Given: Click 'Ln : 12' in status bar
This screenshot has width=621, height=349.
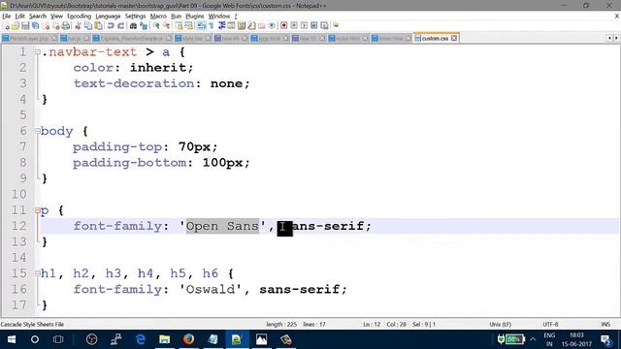Looking at the screenshot, I should point(372,324).
